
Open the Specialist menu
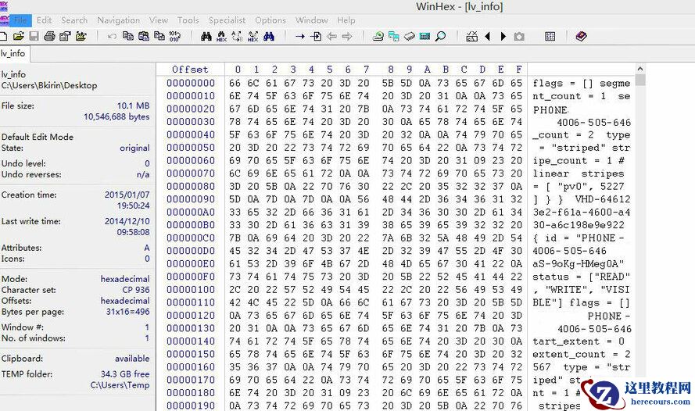tap(227, 20)
